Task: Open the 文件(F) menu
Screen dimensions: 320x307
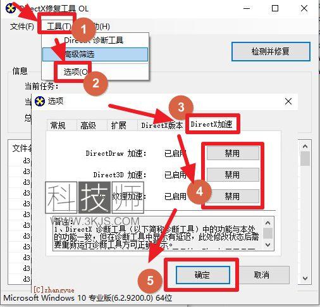Action: click(x=22, y=27)
